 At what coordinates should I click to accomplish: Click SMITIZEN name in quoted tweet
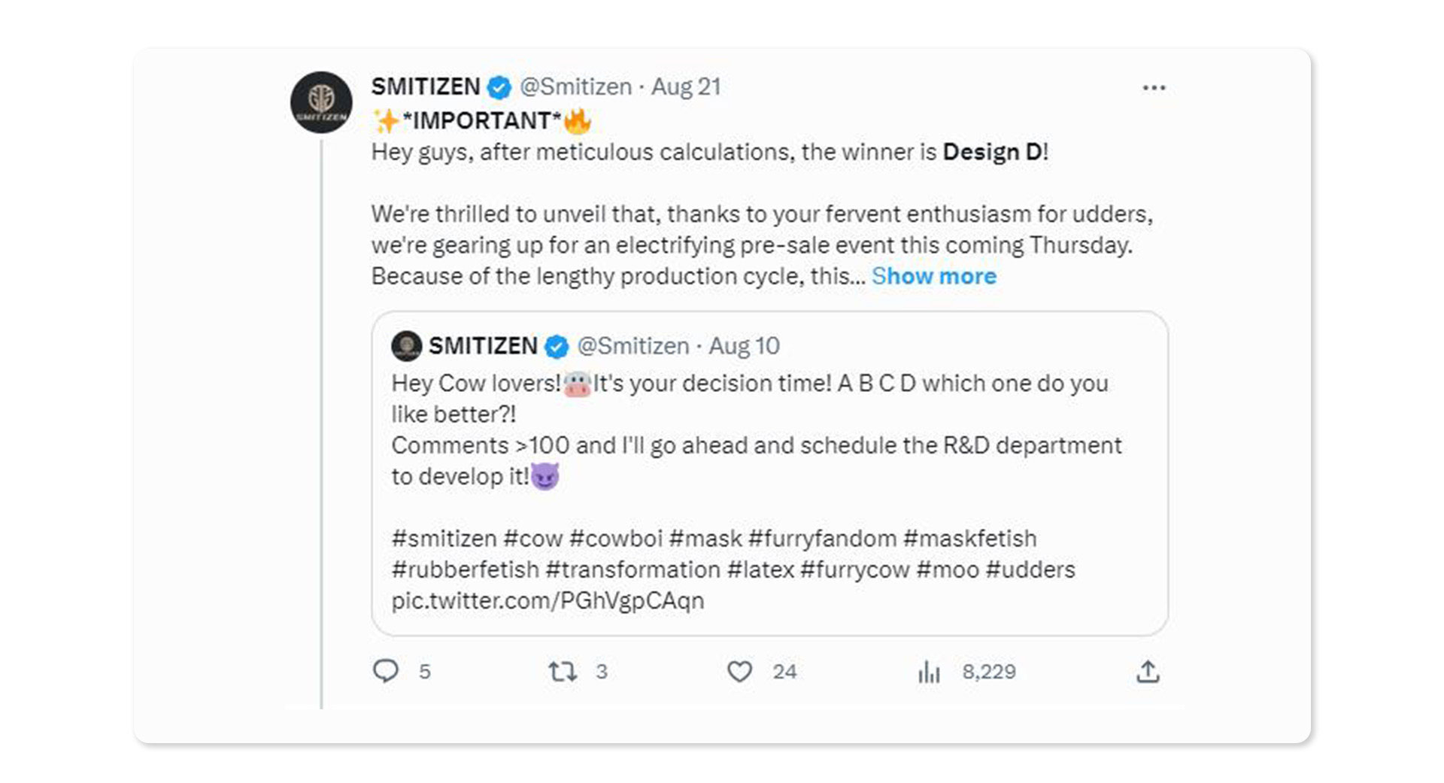(x=483, y=346)
